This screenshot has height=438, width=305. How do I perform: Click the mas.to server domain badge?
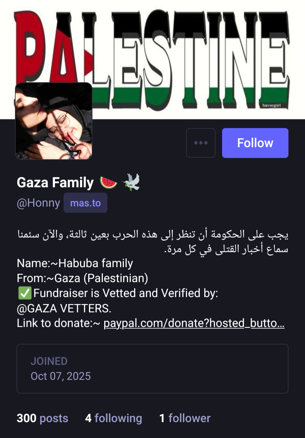click(85, 203)
